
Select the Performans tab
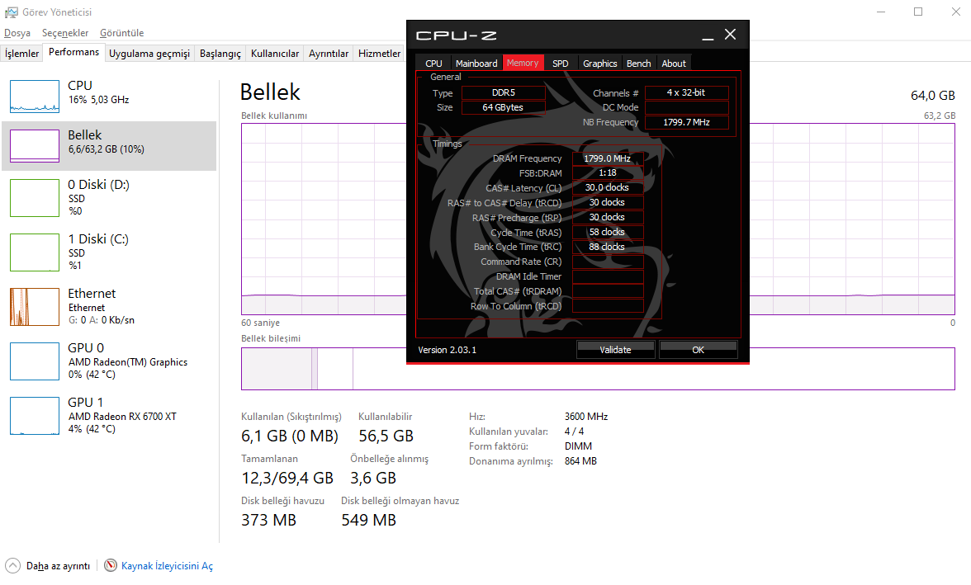73,52
